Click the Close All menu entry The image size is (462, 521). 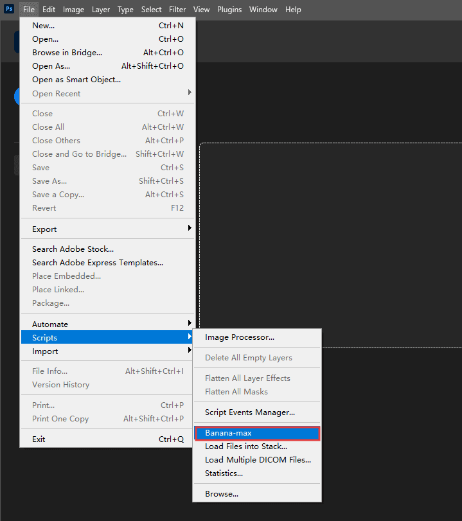tap(107, 127)
